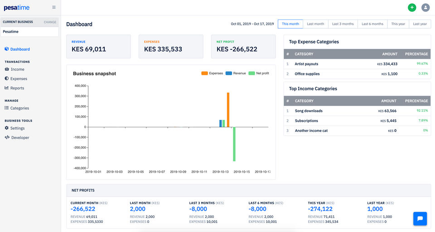Viewport: 435px width, 232px height.
Task: Open the Pesatime business selector field
Action: (x=29, y=32)
